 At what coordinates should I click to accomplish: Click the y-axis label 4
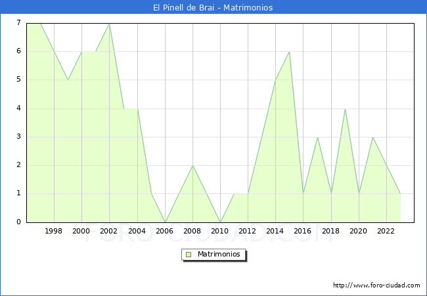(x=19, y=109)
